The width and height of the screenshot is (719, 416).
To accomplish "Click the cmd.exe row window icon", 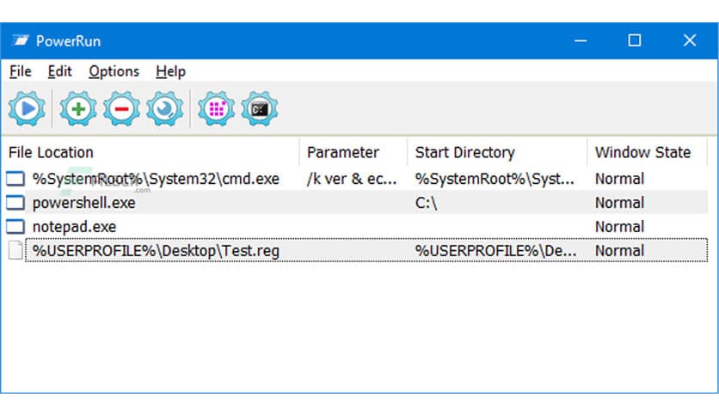I will [15, 179].
